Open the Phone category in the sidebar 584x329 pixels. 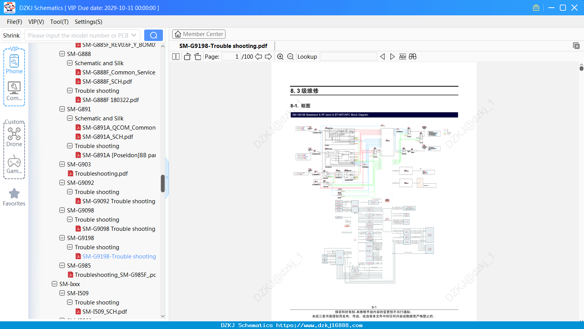click(14, 64)
